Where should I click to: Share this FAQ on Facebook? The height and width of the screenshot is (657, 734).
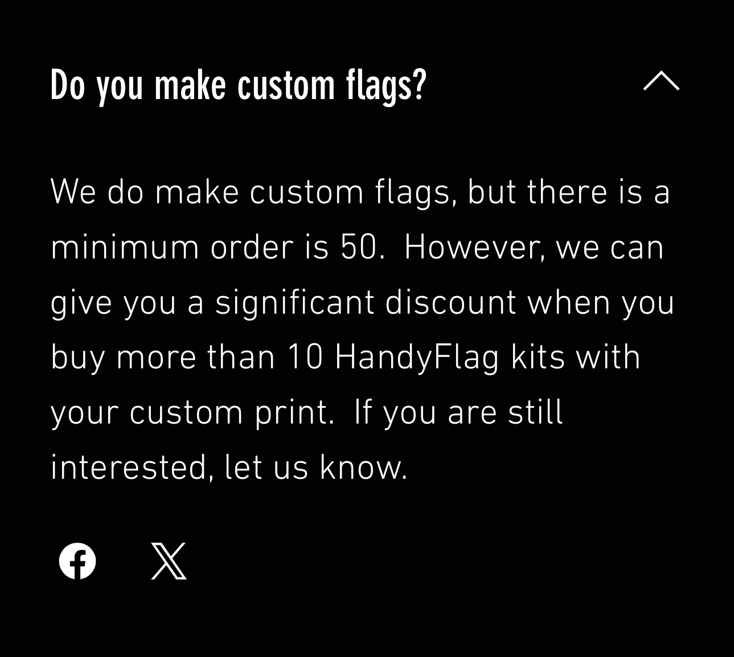coord(77,561)
